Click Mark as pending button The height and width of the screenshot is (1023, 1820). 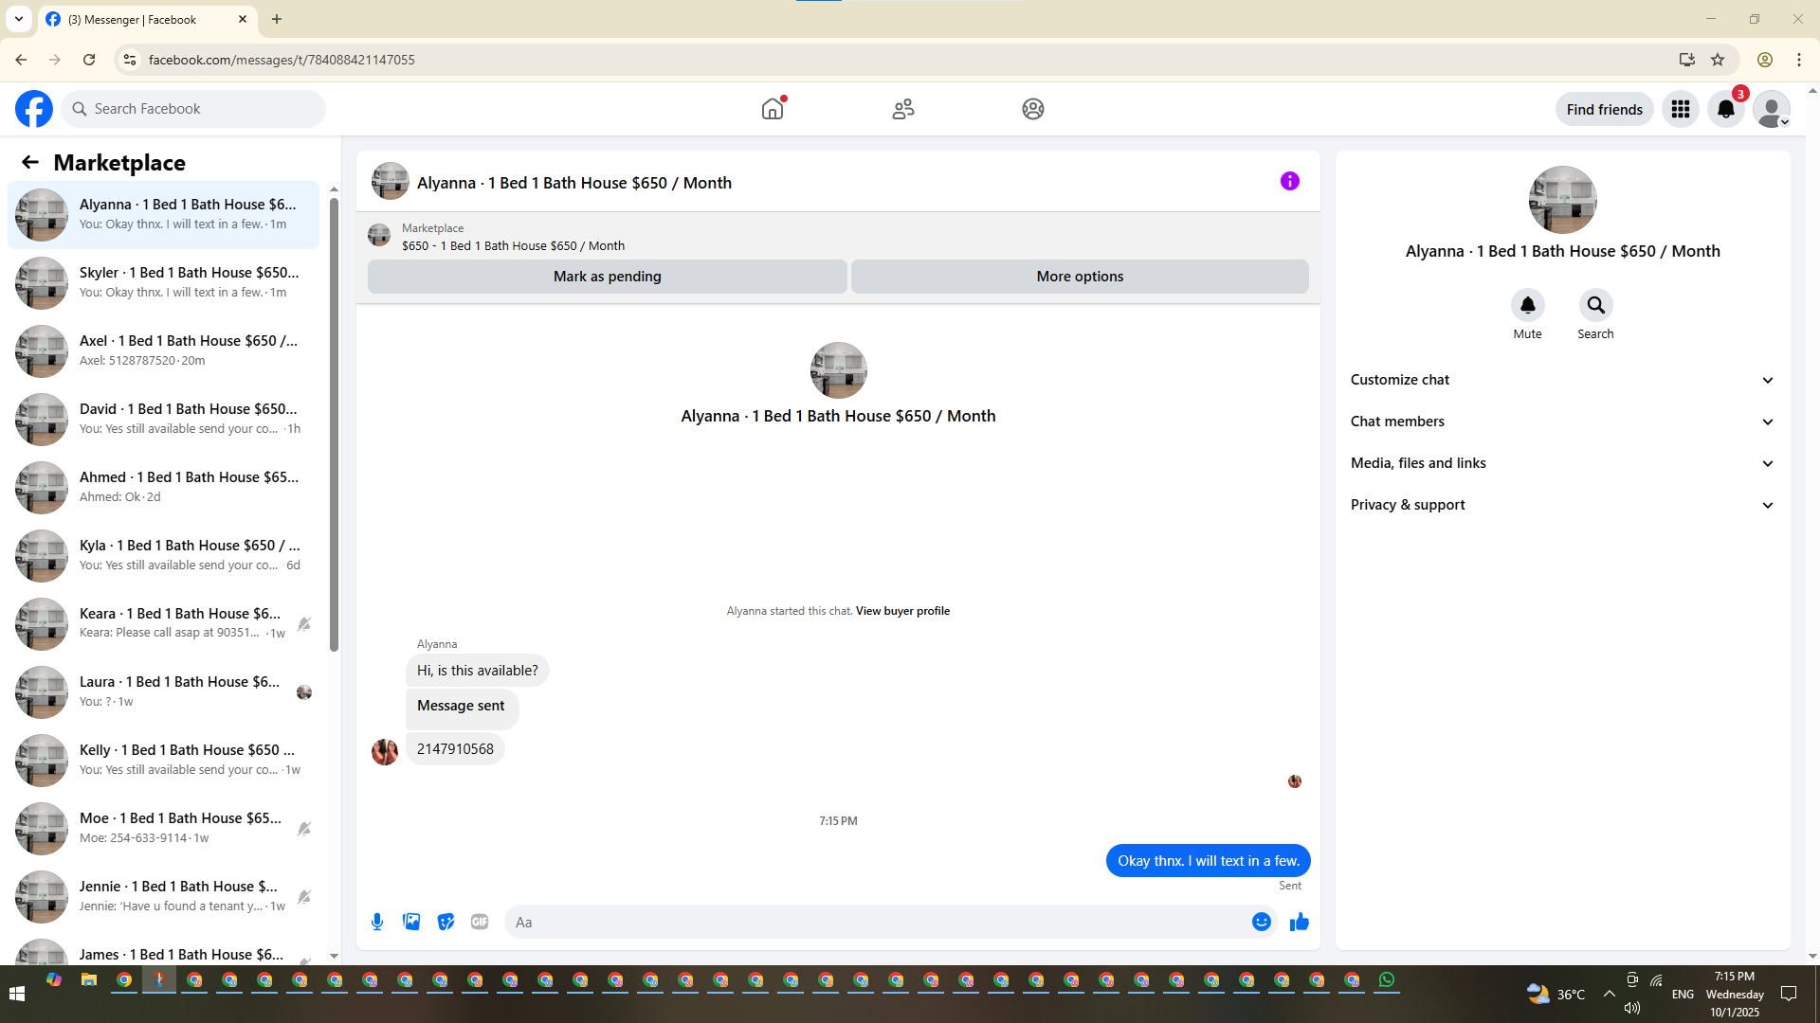click(608, 277)
